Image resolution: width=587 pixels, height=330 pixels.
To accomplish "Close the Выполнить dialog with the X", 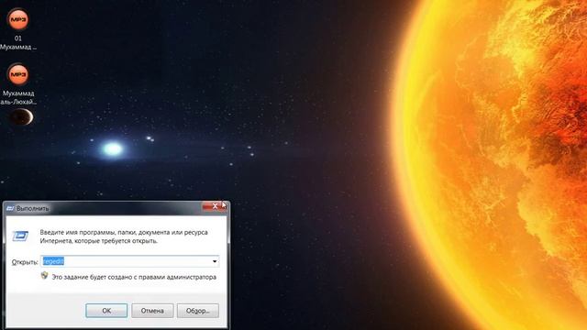I will pos(215,206).
